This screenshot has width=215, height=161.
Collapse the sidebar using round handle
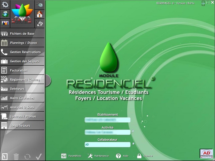pyautogui.click(x=48, y=80)
